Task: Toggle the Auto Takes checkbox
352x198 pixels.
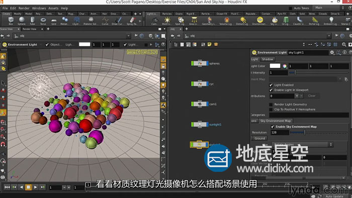Action: coord(291,8)
